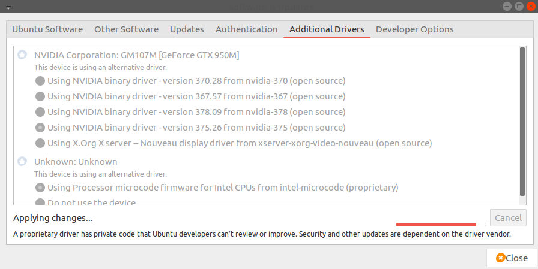
Task: Open the Developer Options tab
Action: (414, 29)
